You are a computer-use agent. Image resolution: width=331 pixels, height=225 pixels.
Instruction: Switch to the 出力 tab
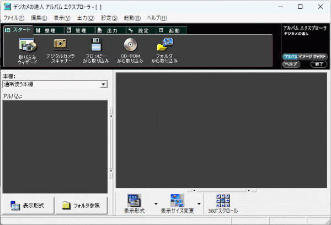click(x=111, y=30)
